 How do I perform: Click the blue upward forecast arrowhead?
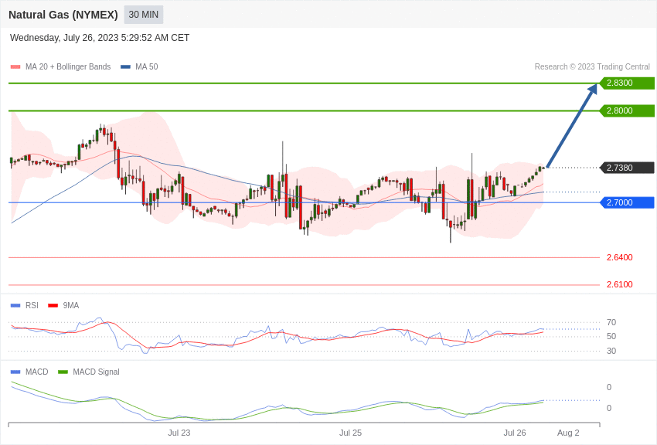[x=593, y=89]
